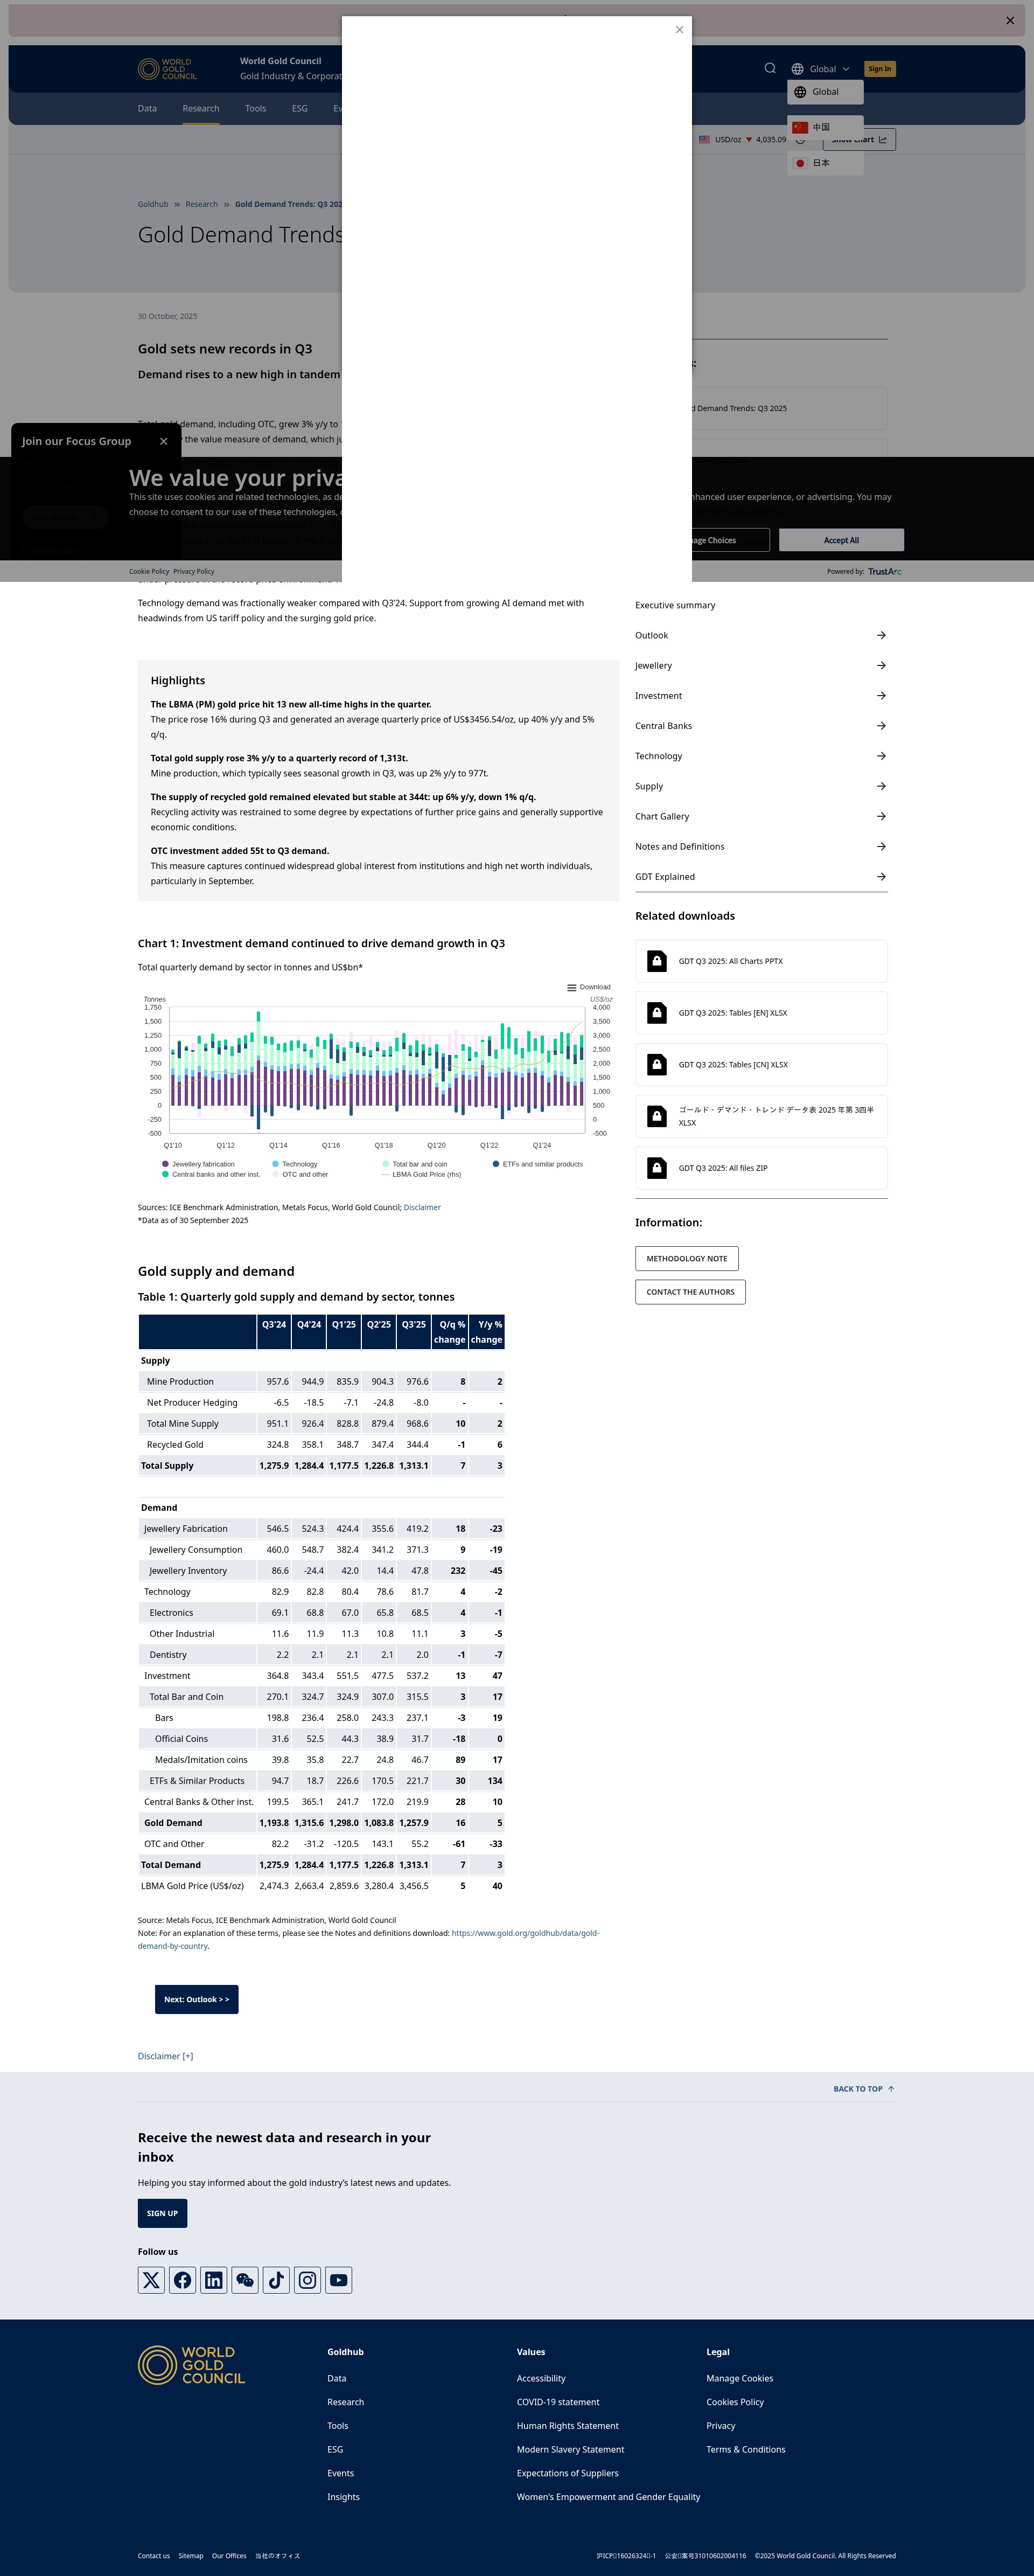This screenshot has width=1034, height=2576.
Task: Open the Research nav tab
Action: [x=201, y=108]
